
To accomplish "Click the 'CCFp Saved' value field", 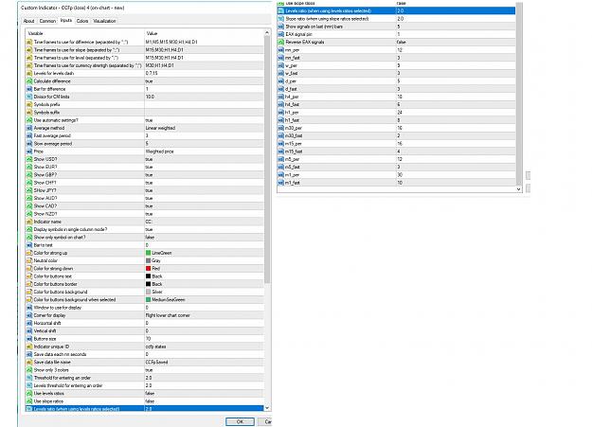I will pos(204,362).
